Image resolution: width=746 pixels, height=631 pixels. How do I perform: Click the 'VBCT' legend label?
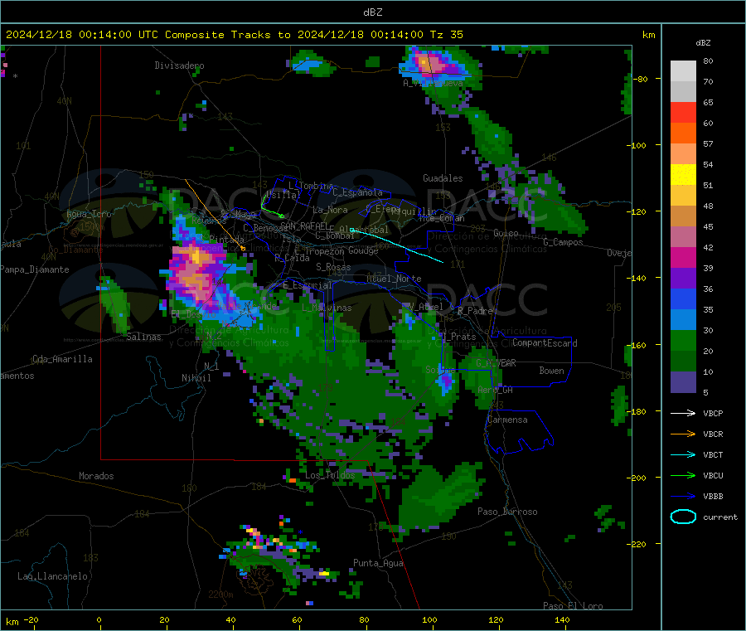[x=713, y=455]
